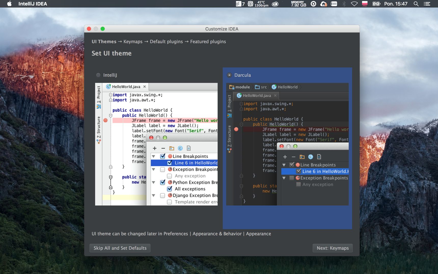The height and width of the screenshot is (274, 438).
Task: Open the battery status menu
Action: 376,4
